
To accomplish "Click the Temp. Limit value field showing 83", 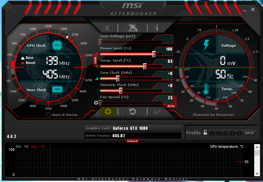I will point(165,61).
